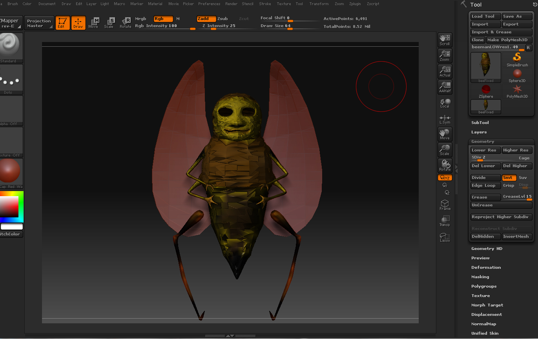
Task: Select the Lasso selection icon
Action: pyautogui.click(x=445, y=237)
